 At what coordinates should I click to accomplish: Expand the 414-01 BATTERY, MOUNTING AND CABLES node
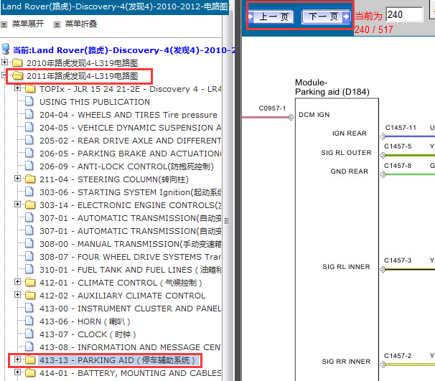tap(17, 372)
